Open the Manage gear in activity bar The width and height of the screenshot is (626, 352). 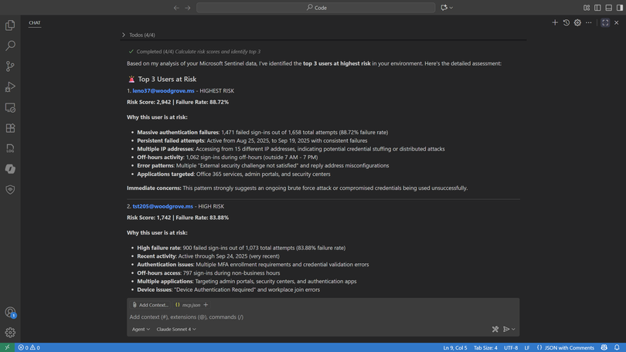[10, 333]
